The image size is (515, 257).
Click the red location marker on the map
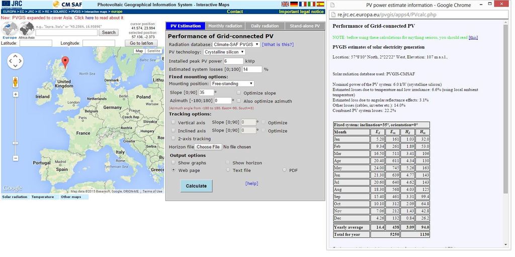(x=65, y=62)
